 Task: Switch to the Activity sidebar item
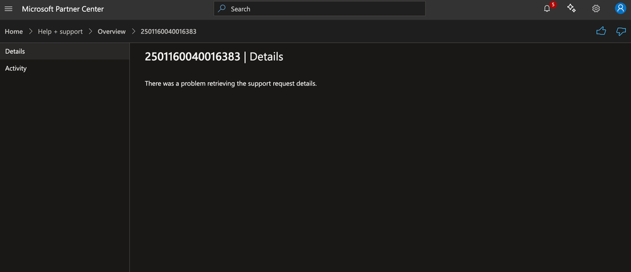[x=64, y=68]
